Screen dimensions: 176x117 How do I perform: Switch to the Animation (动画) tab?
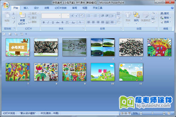(47, 8)
